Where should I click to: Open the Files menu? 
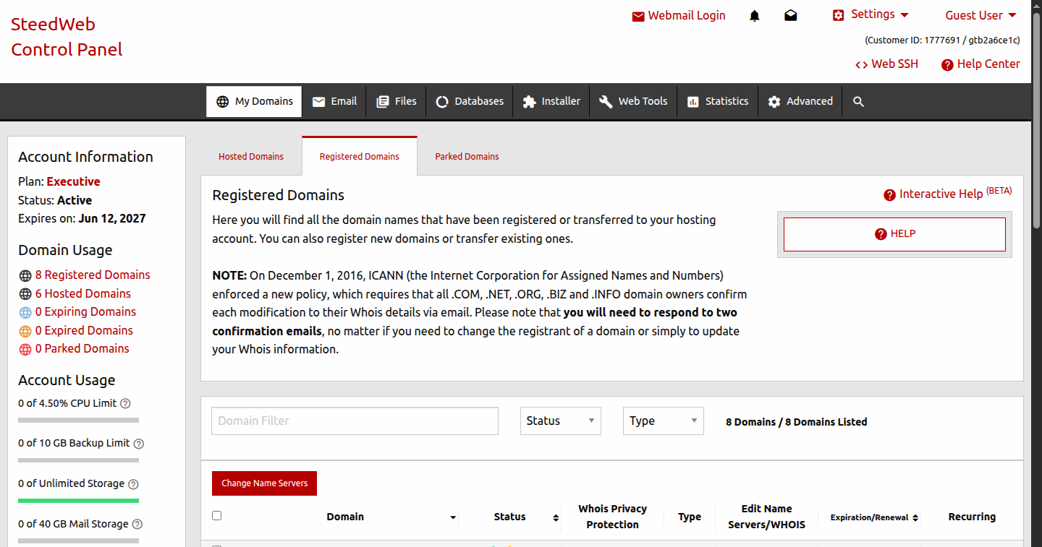(x=397, y=101)
